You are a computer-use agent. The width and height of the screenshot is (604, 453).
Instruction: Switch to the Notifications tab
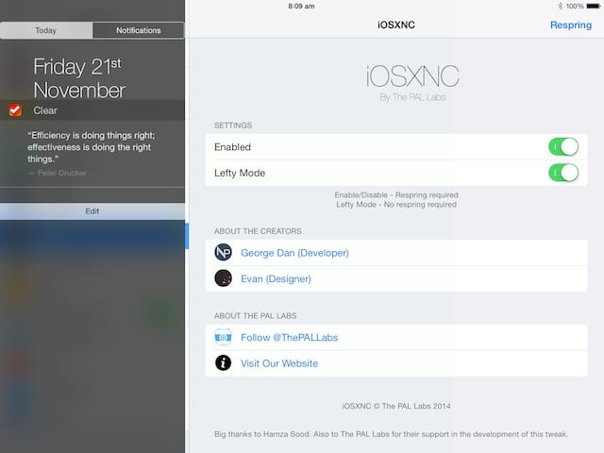[139, 30]
